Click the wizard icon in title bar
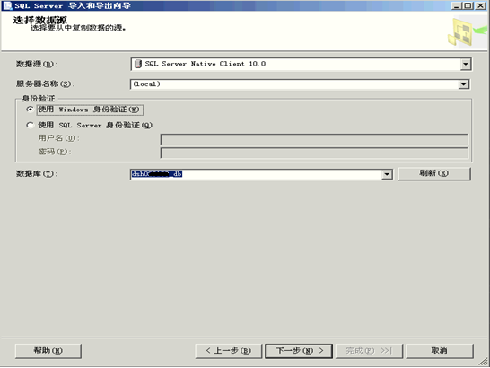Image resolution: width=490 pixels, height=368 pixels. pos(7,5)
